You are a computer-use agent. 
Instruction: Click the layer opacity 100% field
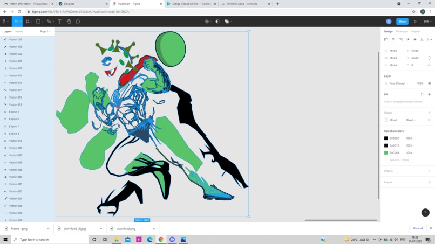(x=420, y=83)
